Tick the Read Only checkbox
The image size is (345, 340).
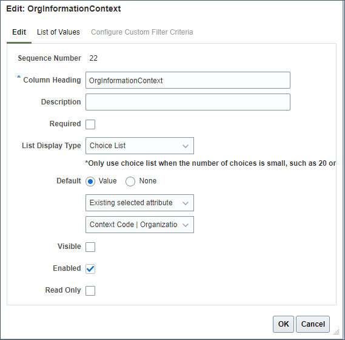point(90,291)
